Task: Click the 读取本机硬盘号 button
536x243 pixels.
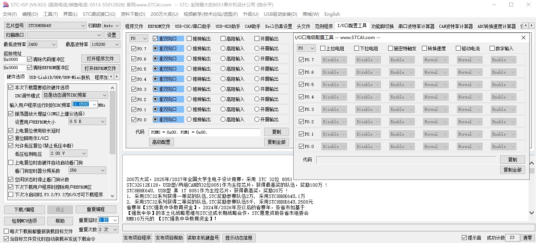Action: click(x=203, y=238)
